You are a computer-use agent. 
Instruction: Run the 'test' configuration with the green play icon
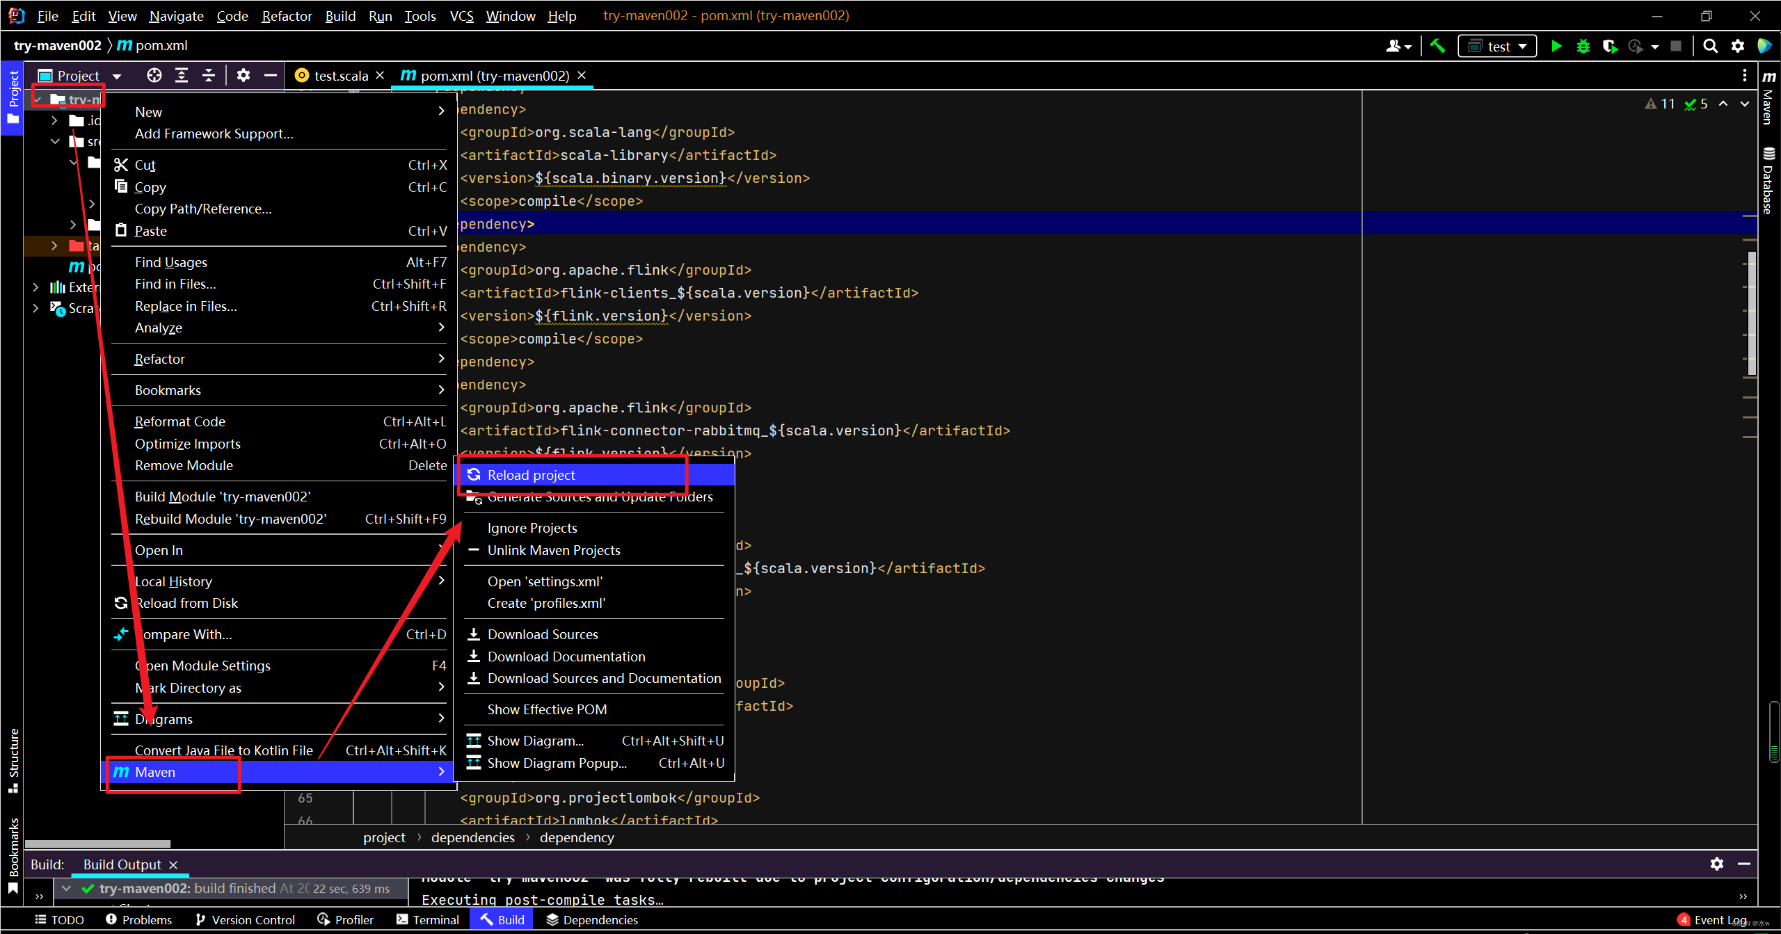tap(1556, 46)
